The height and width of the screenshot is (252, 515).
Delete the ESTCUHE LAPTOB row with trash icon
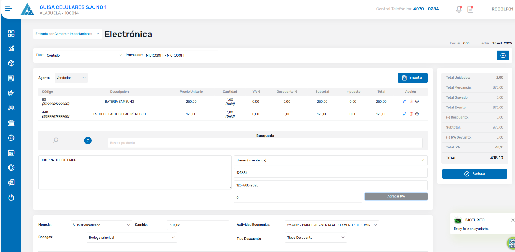[411, 114]
